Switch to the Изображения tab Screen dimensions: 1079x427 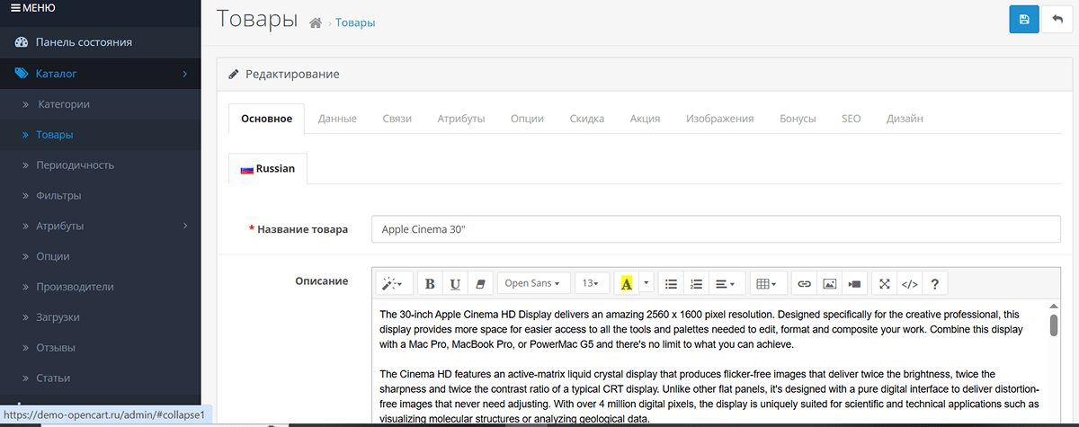pyautogui.click(x=720, y=119)
